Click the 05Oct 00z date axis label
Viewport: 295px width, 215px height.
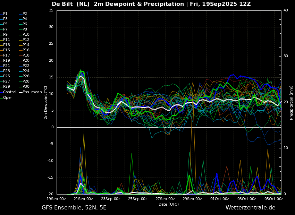click(274, 199)
